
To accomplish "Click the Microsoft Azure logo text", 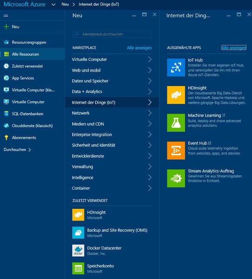I will 24,4.
